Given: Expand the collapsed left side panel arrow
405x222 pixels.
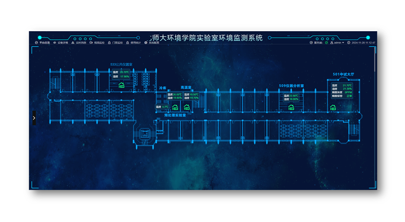Looking at the screenshot, I should pyautogui.click(x=34, y=118).
